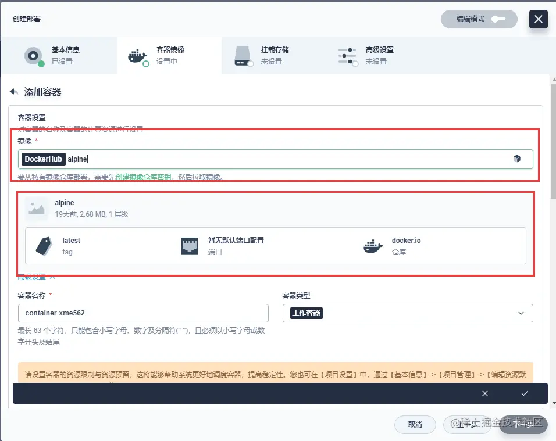
Task: Click the back arrow beside 添加容器
Action: 14,92
